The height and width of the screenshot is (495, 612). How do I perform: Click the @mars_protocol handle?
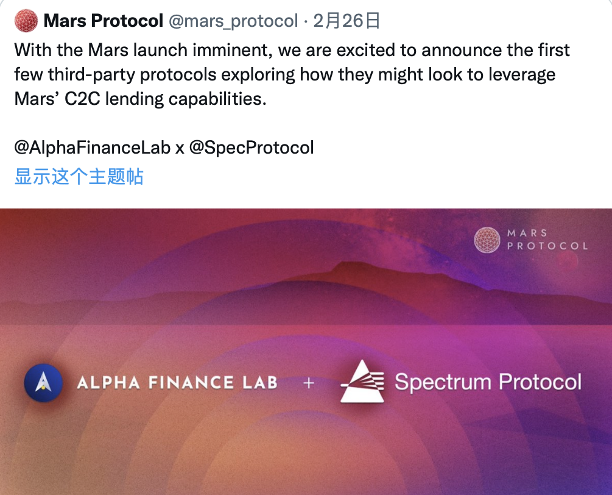click(x=233, y=21)
